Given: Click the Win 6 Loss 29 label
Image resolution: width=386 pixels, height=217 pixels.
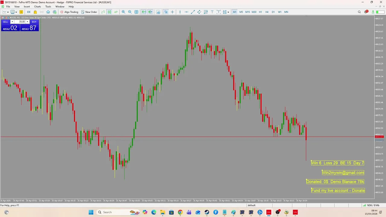Looking at the screenshot, I should (337, 163).
